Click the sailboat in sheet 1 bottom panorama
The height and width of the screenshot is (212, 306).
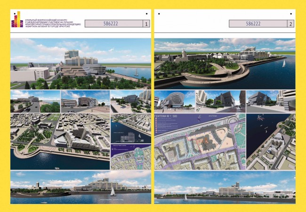[x=113, y=192]
